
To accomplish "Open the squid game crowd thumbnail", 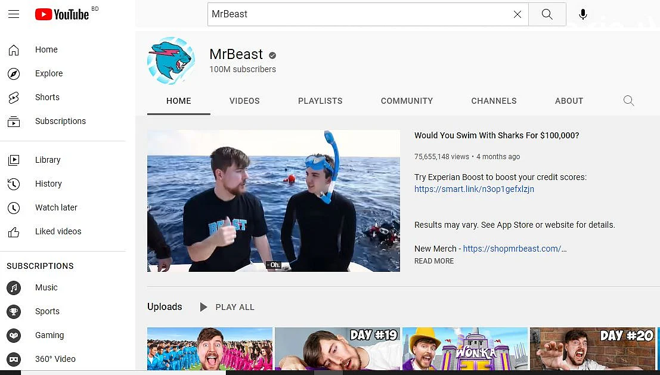I will coord(210,349).
